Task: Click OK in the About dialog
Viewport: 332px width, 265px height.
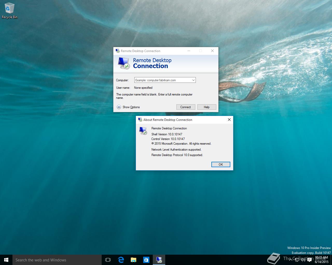Action: click(x=221, y=164)
